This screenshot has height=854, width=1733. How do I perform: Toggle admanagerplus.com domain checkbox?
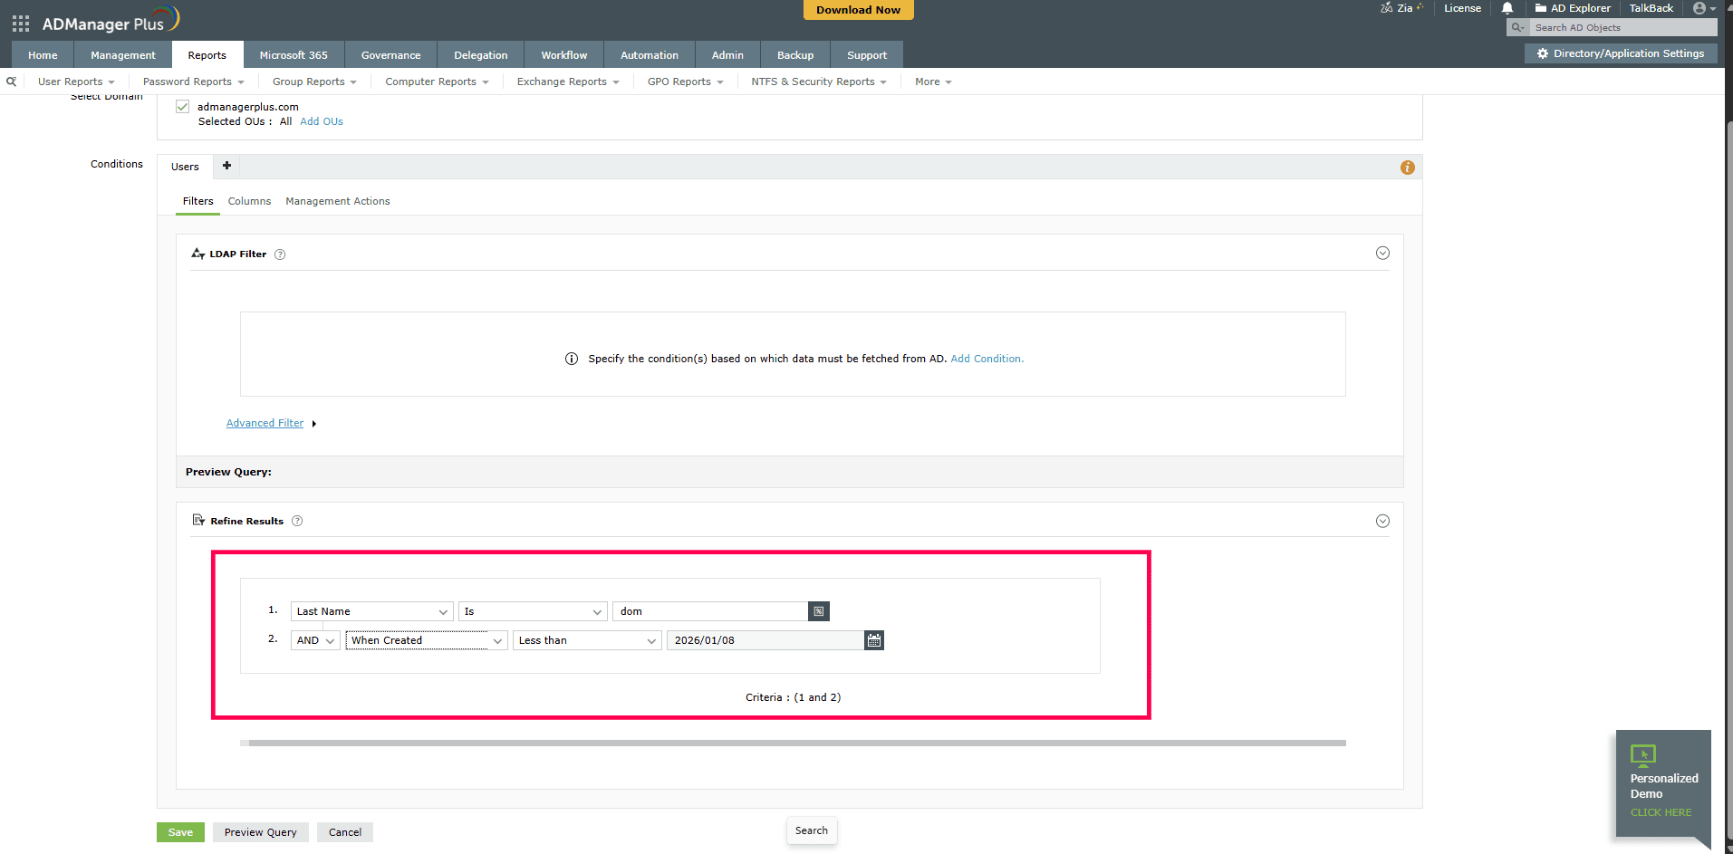[182, 107]
